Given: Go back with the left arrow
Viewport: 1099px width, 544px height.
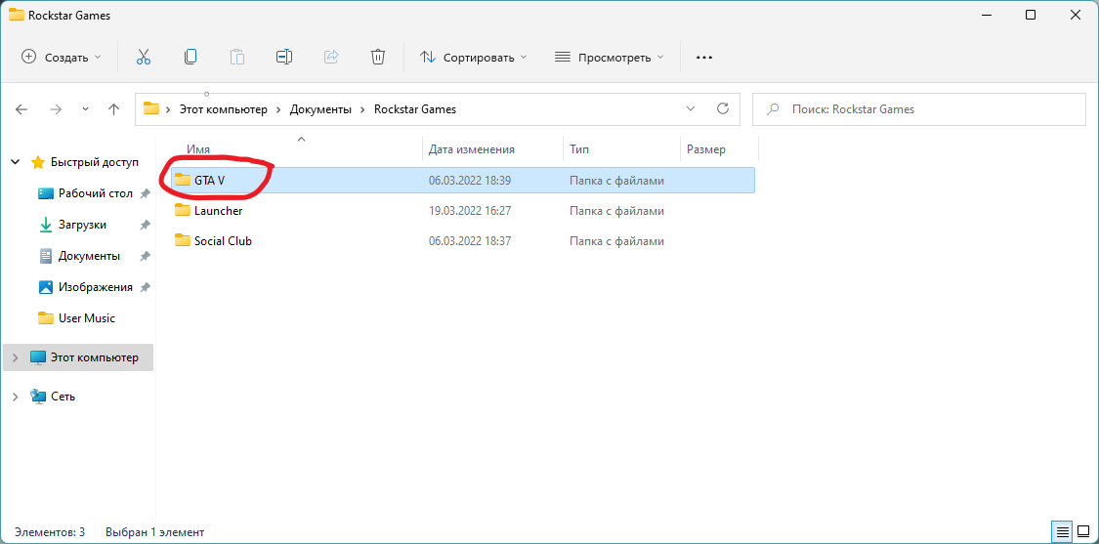Looking at the screenshot, I should (x=21, y=109).
